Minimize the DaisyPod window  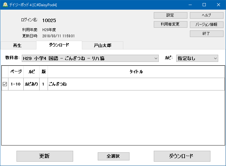coord(190,5)
